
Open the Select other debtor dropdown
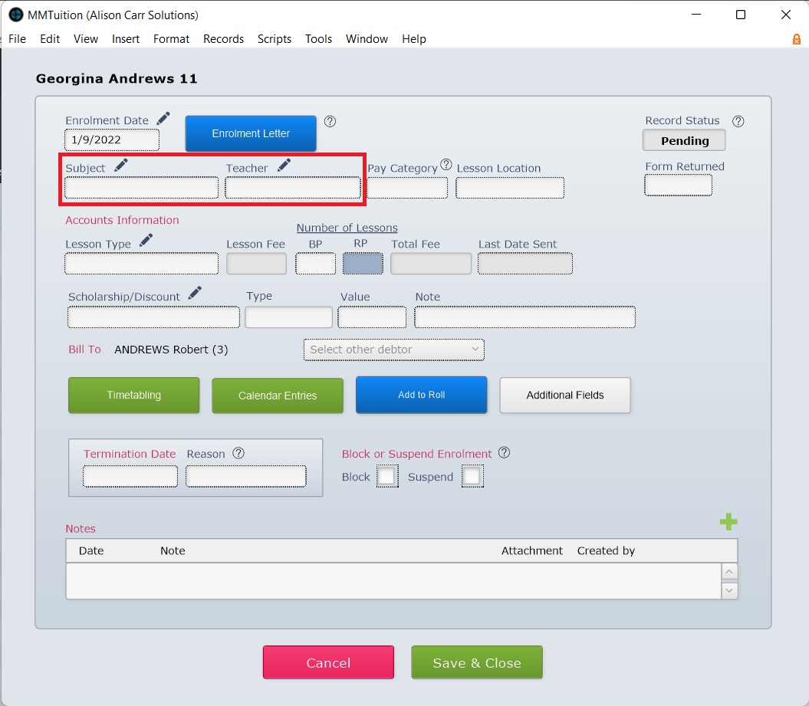click(393, 350)
